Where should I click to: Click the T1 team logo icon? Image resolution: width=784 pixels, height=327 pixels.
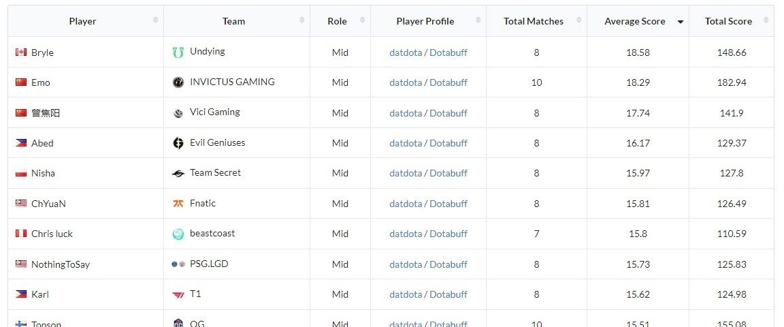[178, 295]
